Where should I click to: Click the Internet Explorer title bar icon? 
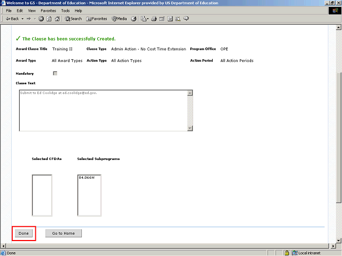(3, 3)
